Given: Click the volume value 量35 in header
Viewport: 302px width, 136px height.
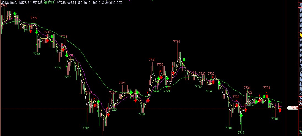Looking at the screenshot, I should pyautogui.click(x=71, y=3).
